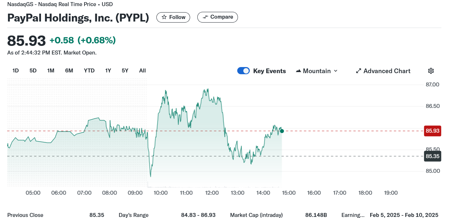Image resolution: width=450 pixels, height=218 pixels.
Task: Open the Compare button
Action: pos(217,17)
